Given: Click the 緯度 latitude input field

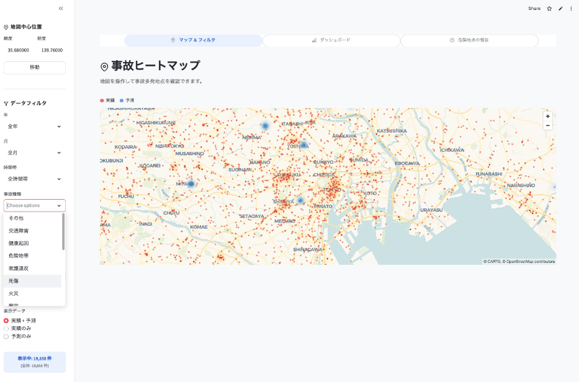Looking at the screenshot, I should click(18, 50).
